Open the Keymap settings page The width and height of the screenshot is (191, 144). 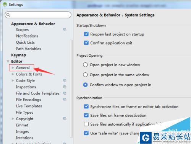coord(19,55)
